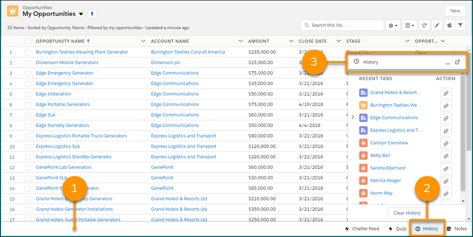473x237 pixels.
Task: Open the My Opportunities list view dropdown
Action: (81, 14)
